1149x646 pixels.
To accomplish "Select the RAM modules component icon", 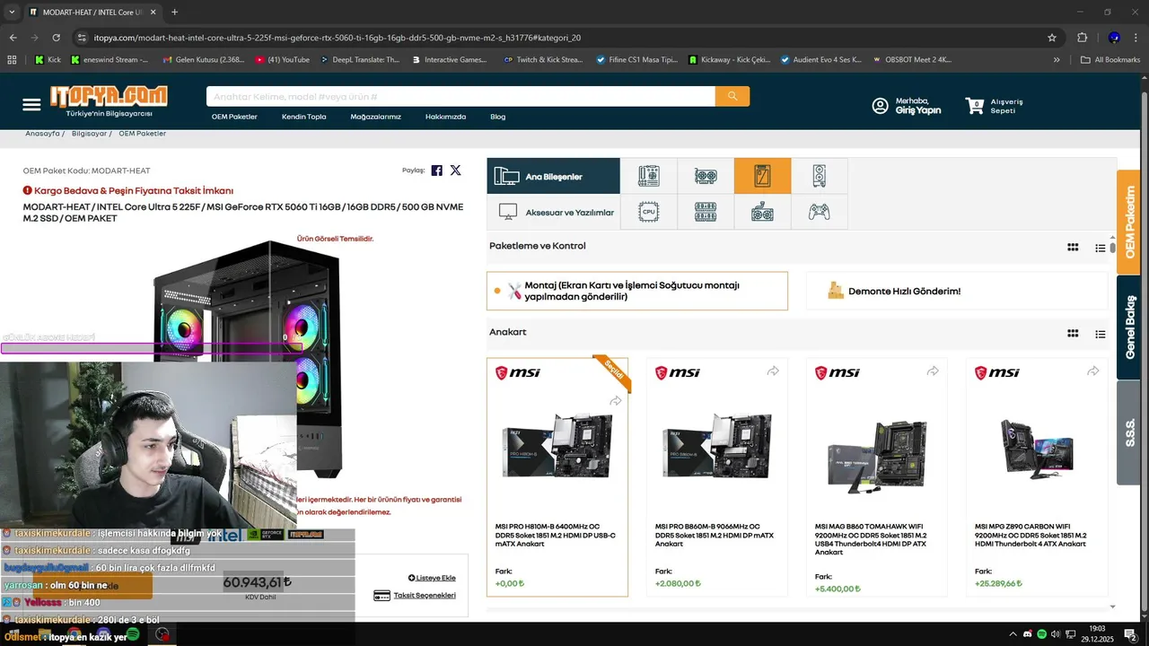I will coord(706,213).
